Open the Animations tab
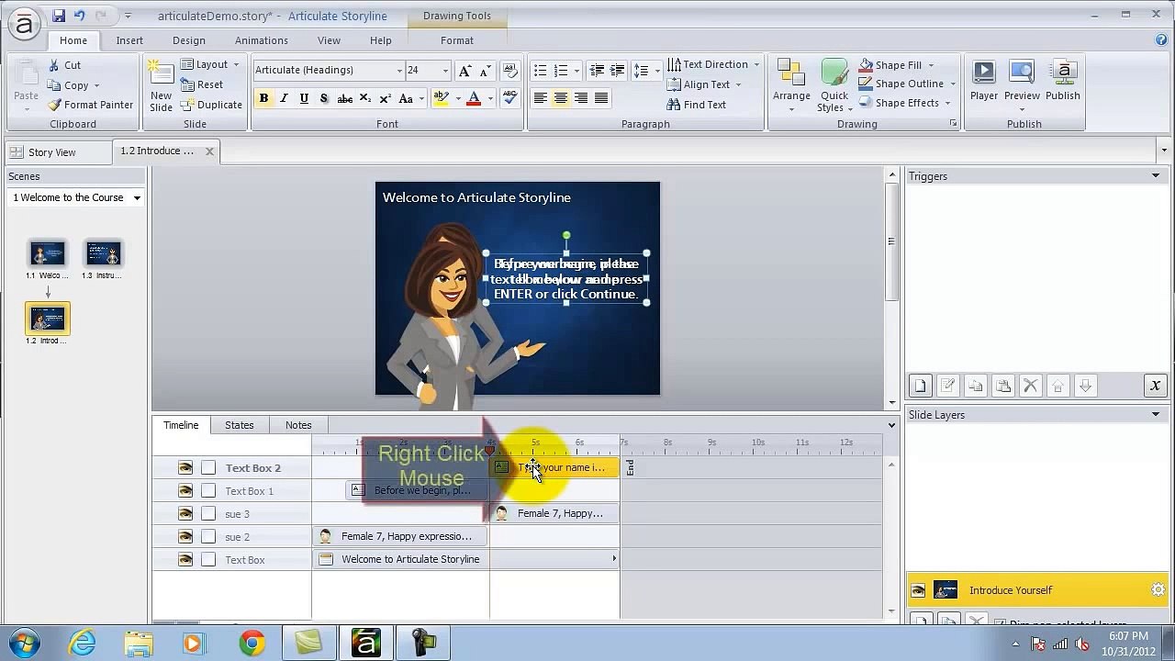The width and height of the screenshot is (1175, 661). point(262,40)
